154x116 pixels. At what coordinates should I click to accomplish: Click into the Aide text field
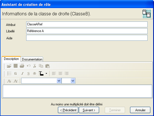coord(87,38)
